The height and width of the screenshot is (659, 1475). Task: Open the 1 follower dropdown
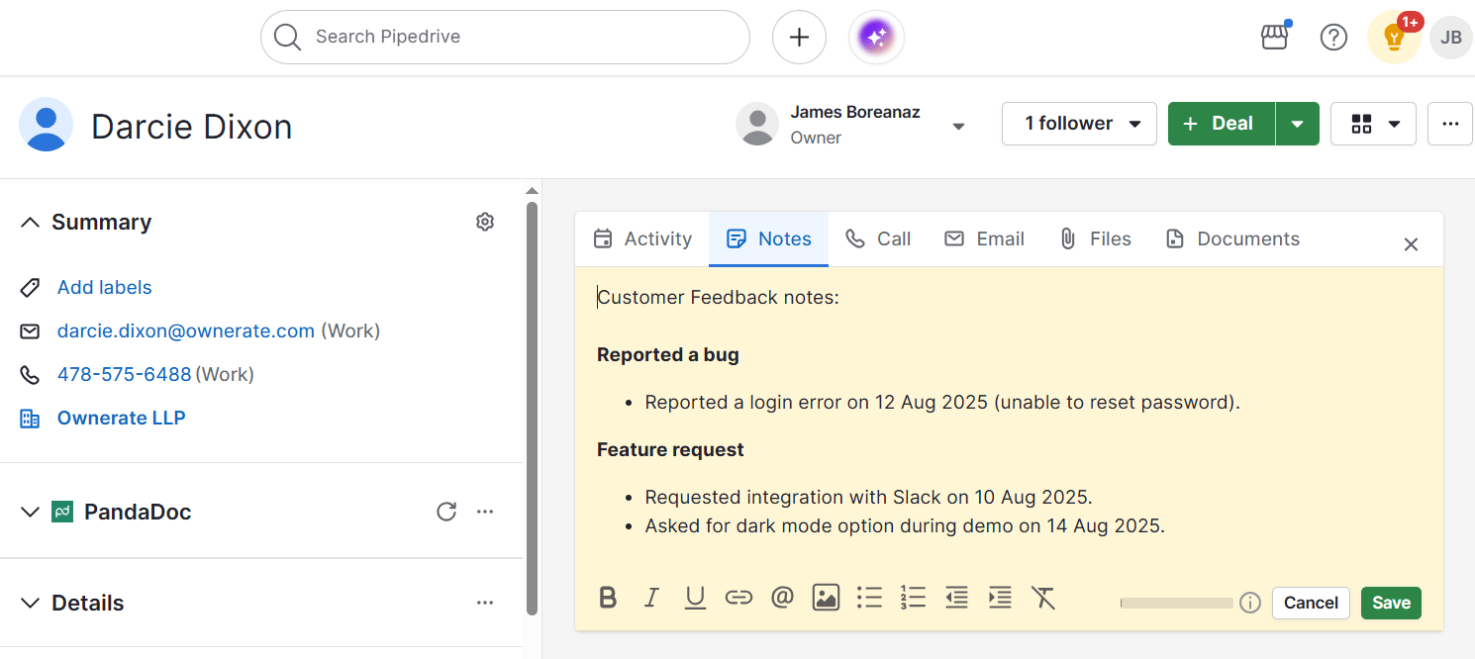click(x=1079, y=123)
